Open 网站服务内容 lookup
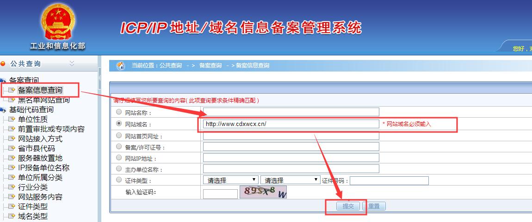Viewport: 532px width, 222px height. tap(40, 197)
